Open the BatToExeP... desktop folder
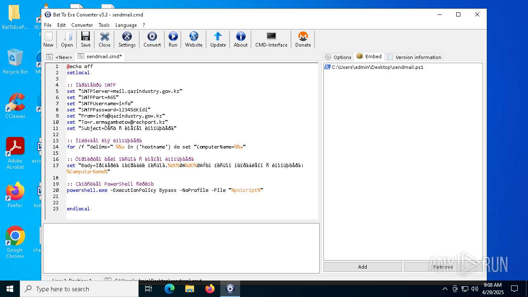Viewport: 528px width, 297px height. (15, 16)
